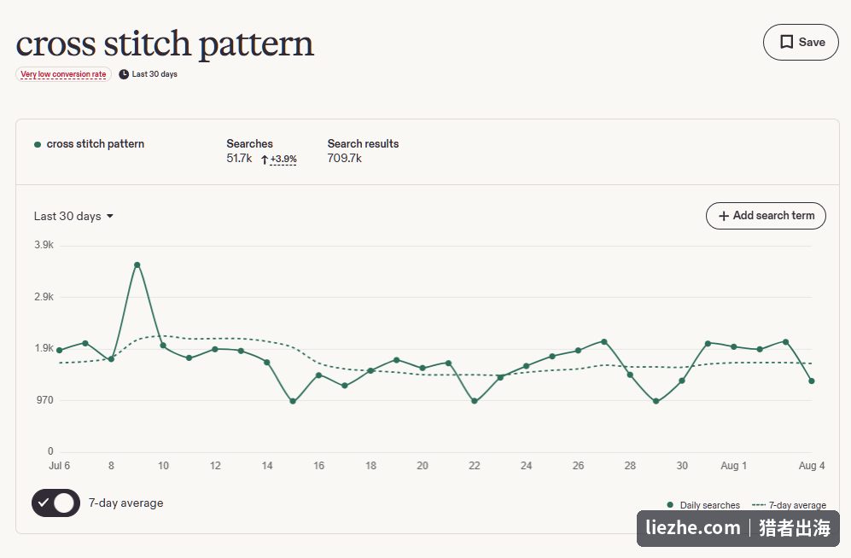Click the +3.9% change link
The width and height of the screenshot is (851, 558).
(283, 160)
